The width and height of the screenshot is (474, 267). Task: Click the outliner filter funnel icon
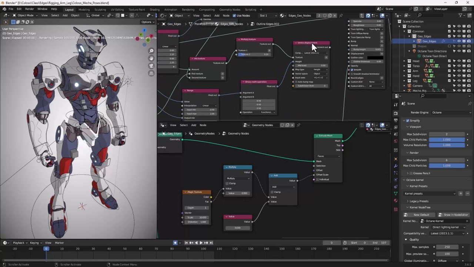461,15
